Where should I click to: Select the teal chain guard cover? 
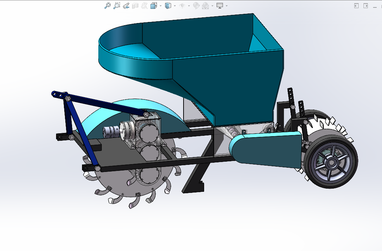(x=267, y=150)
